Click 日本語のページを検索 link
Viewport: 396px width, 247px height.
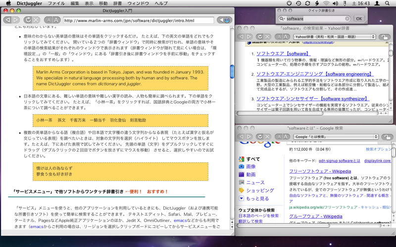(258, 216)
